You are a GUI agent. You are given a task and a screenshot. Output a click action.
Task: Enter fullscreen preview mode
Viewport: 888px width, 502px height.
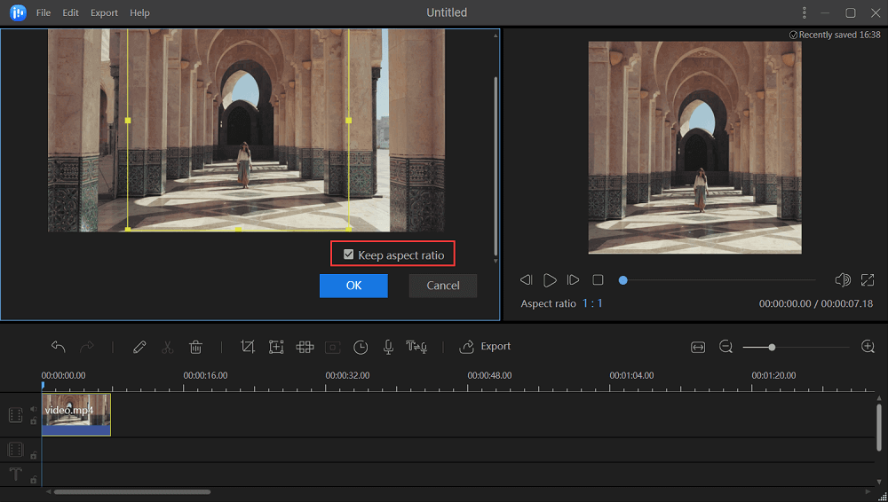pyautogui.click(x=868, y=280)
